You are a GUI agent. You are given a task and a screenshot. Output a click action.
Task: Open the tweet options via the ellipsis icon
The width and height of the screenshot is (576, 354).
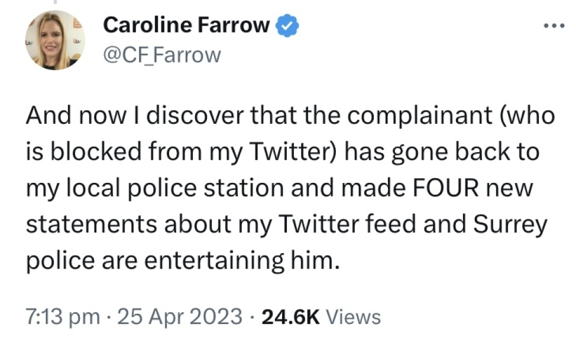pos(554,25)
